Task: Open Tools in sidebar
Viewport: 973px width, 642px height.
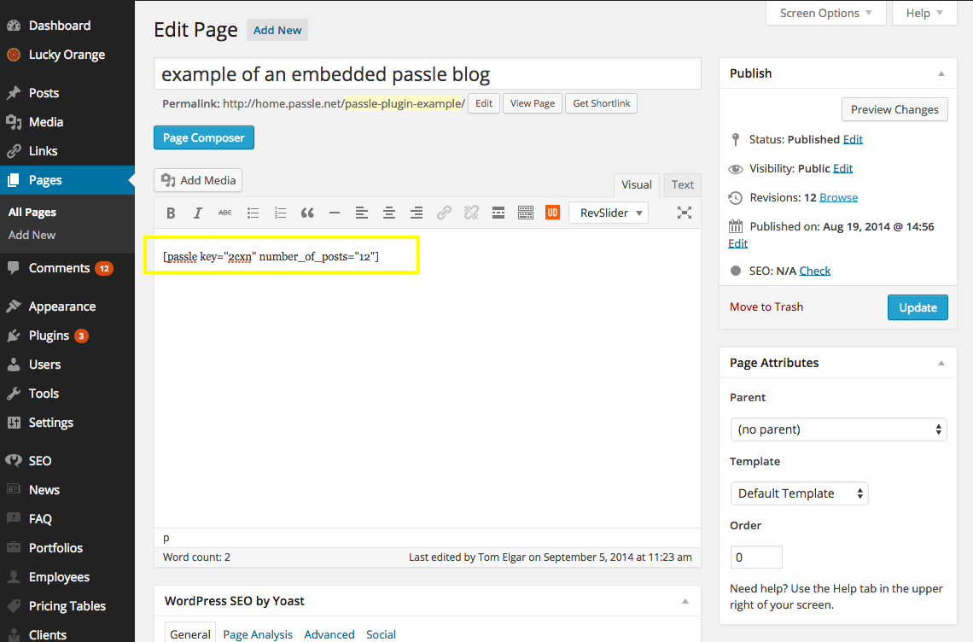Action: click(67, 394)
